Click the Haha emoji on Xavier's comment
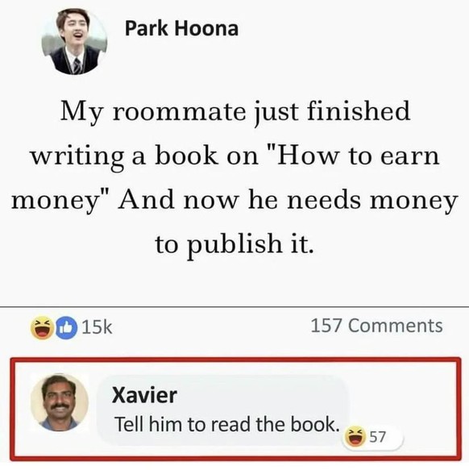Image resolution: width=469 pixels, height=470 pixels. point(355,437)
